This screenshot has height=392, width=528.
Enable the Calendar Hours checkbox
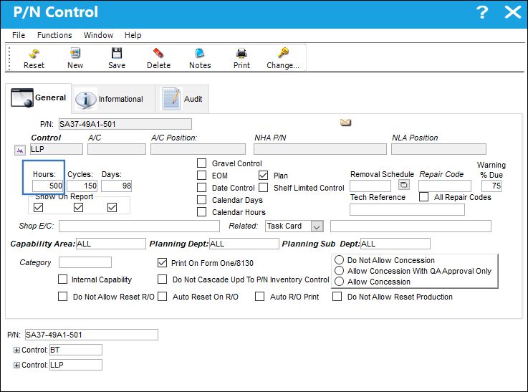click(x=202, y=212)
